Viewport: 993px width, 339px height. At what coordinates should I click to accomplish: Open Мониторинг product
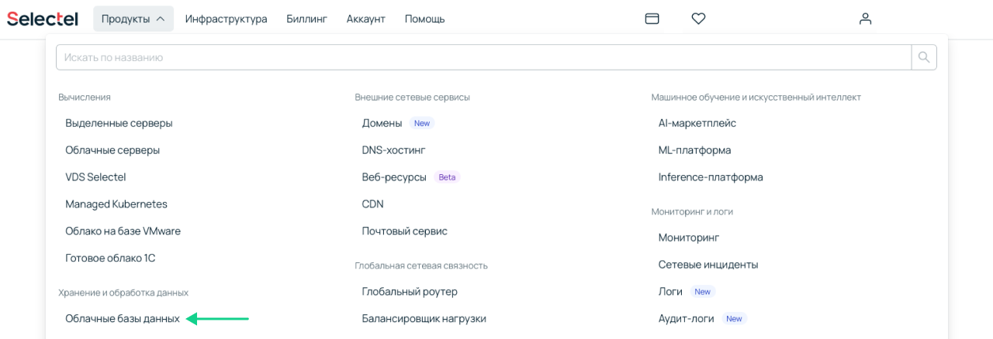tap(689, 238)
